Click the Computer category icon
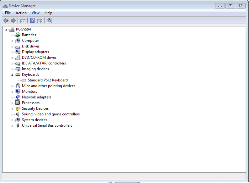The image size is (249, 183). coord(18,41)
